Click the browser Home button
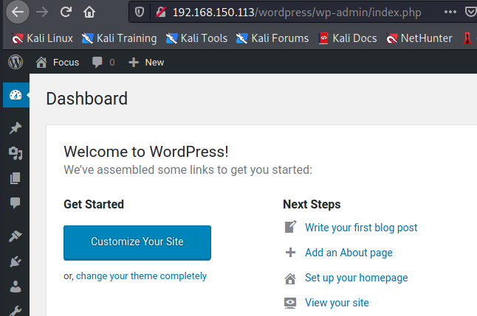This screenshot has height=316, width=477. coord(89,12)
